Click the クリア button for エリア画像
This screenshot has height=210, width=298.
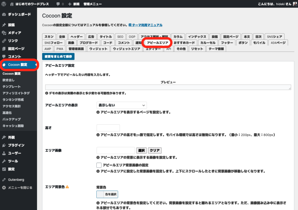coord(155,150)
